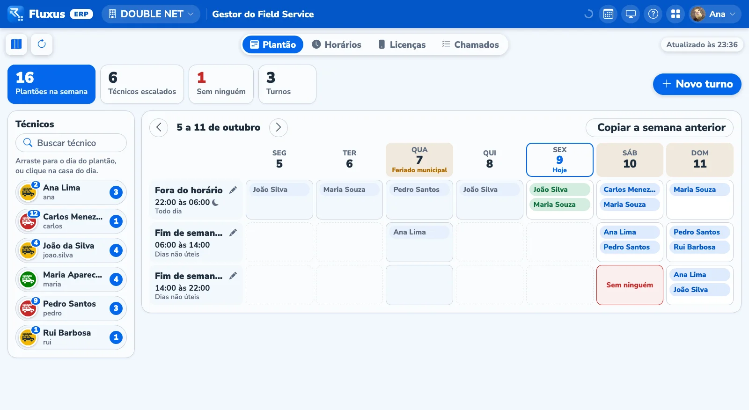Select the Técnicos escalados stat card
Image resolution: width=749 pixels, height=410 pixels.
point(142,84)
